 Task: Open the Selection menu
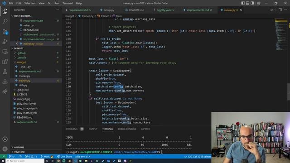click(x=29, y=3)
